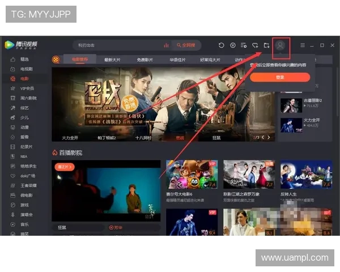Click the VIP badge icon in the top toolbar
This screenshot has width=340, height=272.
(x=233, y=45)
